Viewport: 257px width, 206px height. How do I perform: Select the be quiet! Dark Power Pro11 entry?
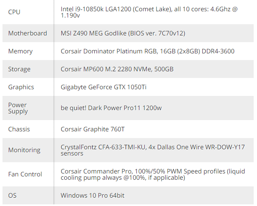(111, 108)
